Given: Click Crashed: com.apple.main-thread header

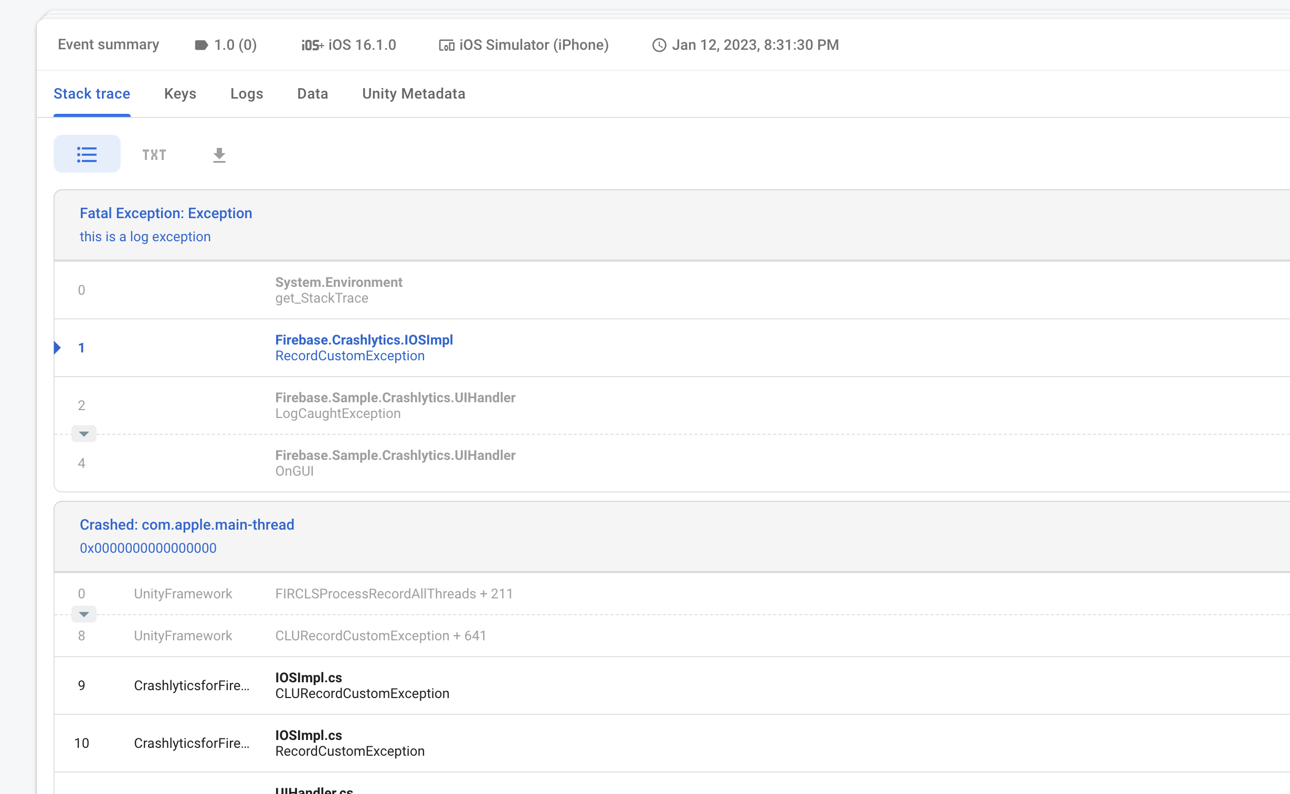Looking at the screenshot, I should (186, 524).
